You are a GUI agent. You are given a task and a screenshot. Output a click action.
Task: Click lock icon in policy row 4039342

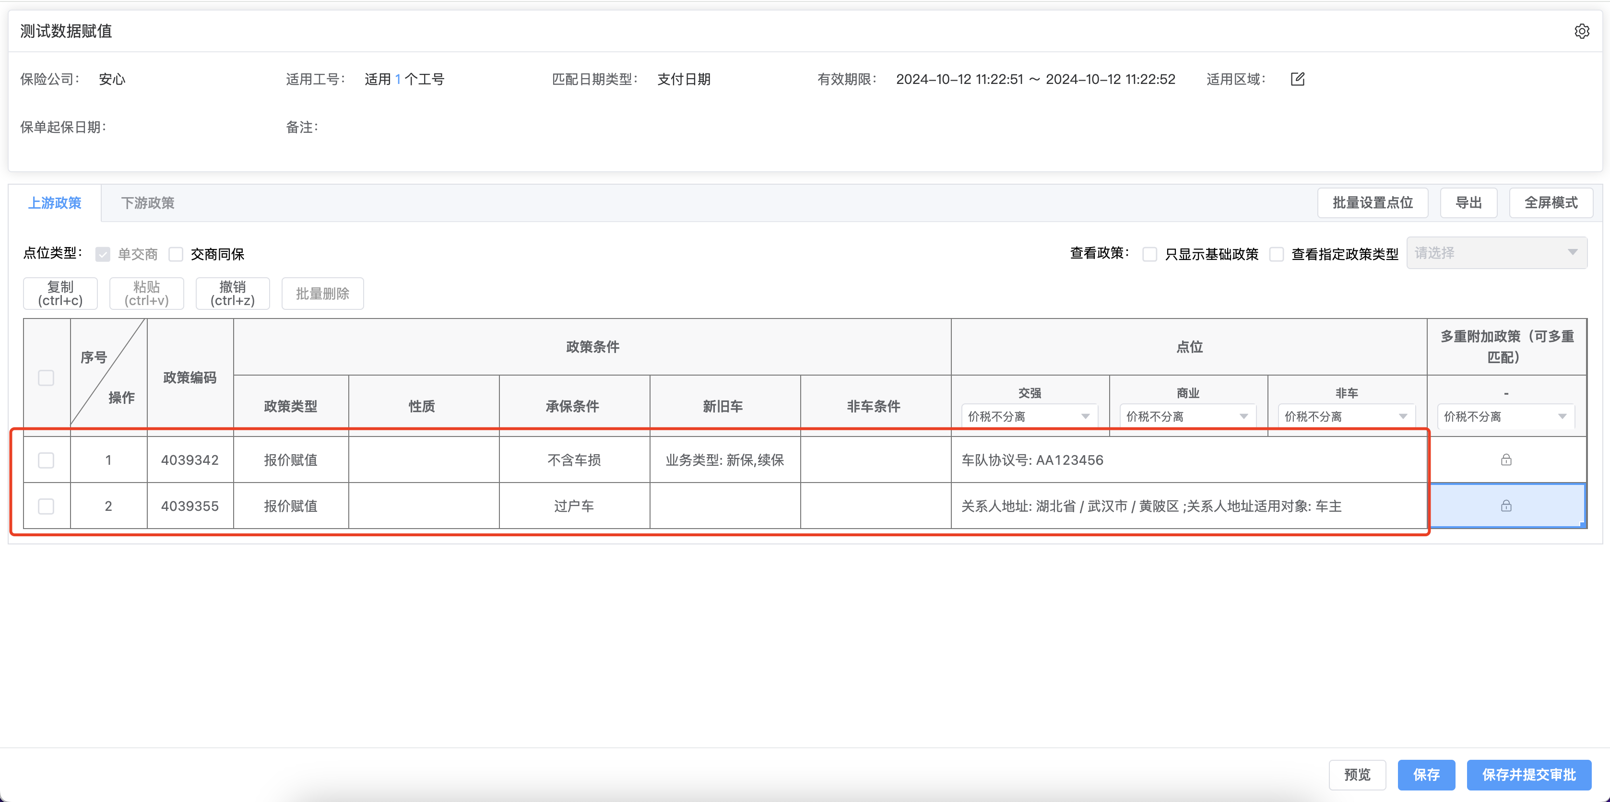(1506, 460)
